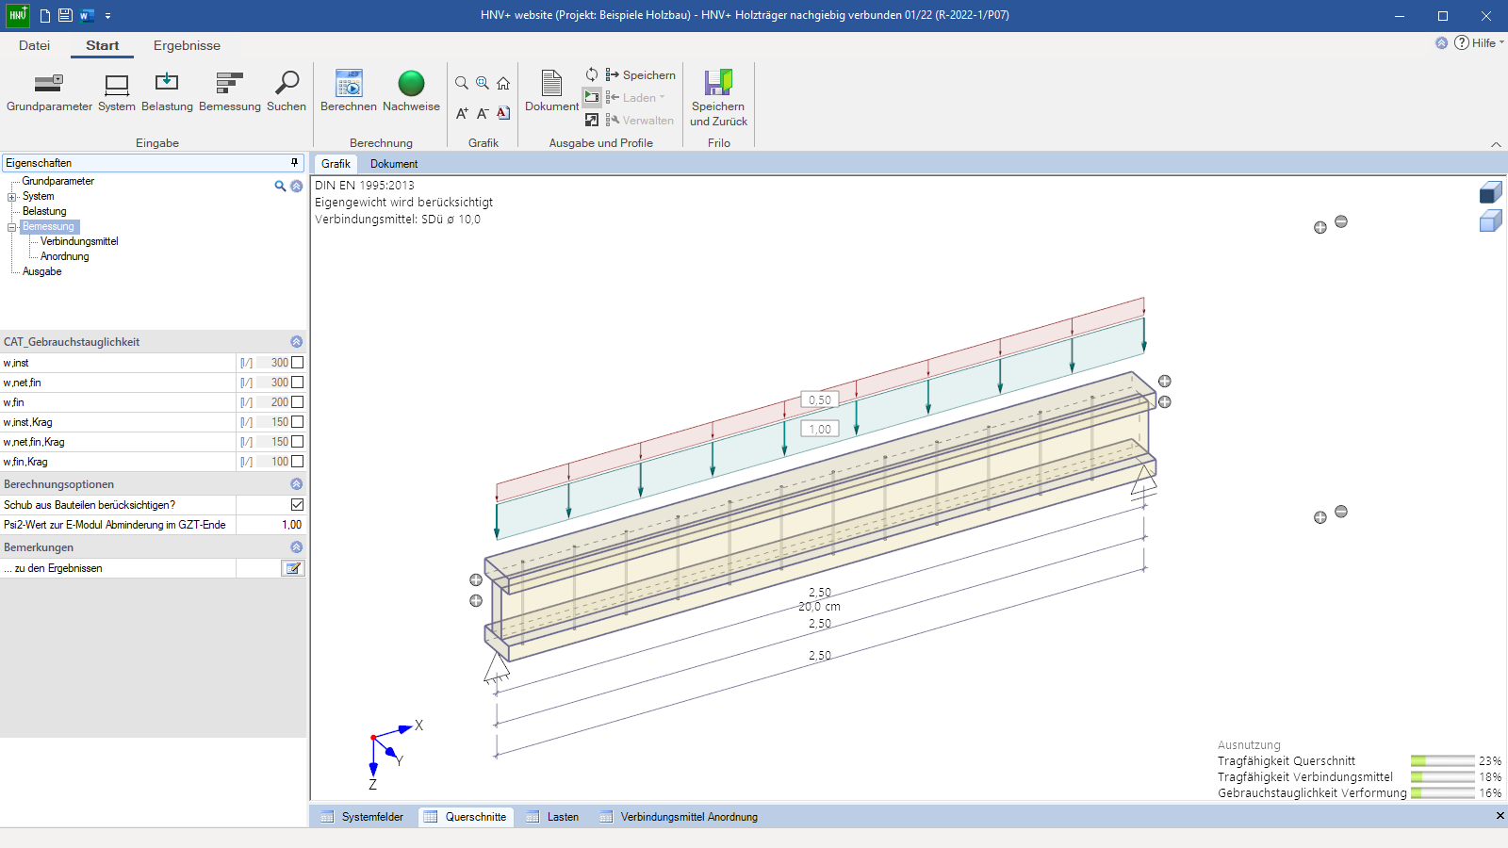Click the Tragfähigkeit Verbindungsmittel utilization bar
The height and width of the screenshot is (848, 1508).
coord(1442,776)
